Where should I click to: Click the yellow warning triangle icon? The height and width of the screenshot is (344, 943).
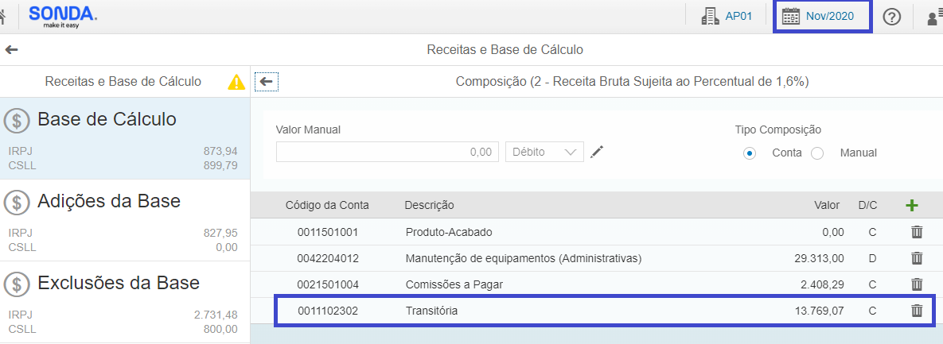coord(236,81)
